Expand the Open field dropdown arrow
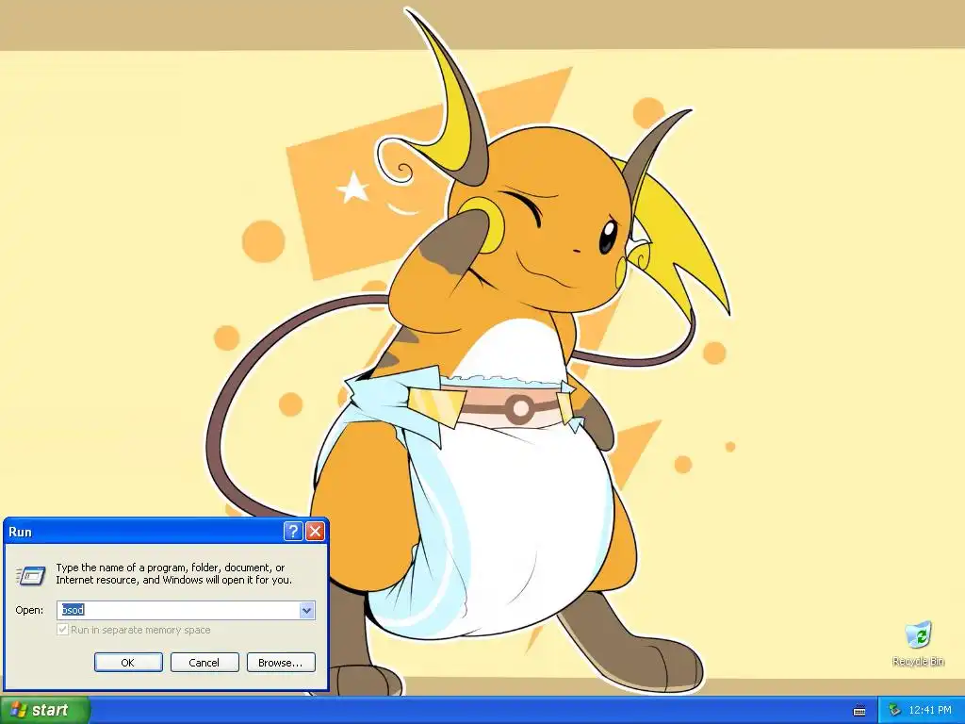The height and width of the screenshot is (724, 965). (x=307, y=610)
